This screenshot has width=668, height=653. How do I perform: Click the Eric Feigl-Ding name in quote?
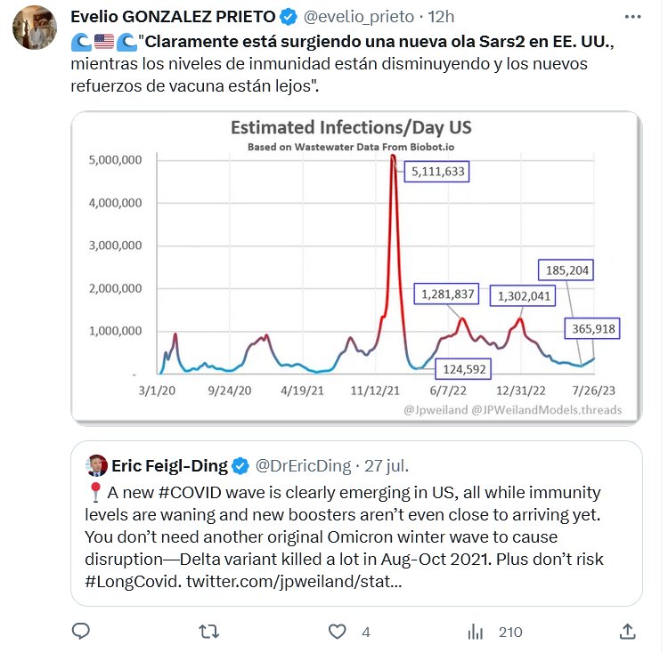pyautogui.click(x=168, y=465)
